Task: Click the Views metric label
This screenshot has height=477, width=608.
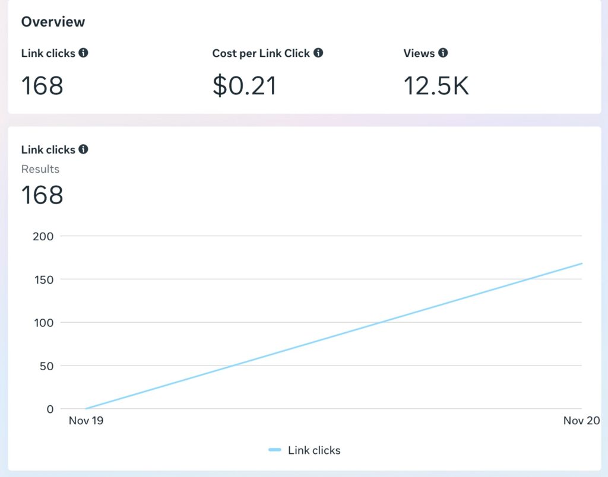Action: click(x=419, y=53)
